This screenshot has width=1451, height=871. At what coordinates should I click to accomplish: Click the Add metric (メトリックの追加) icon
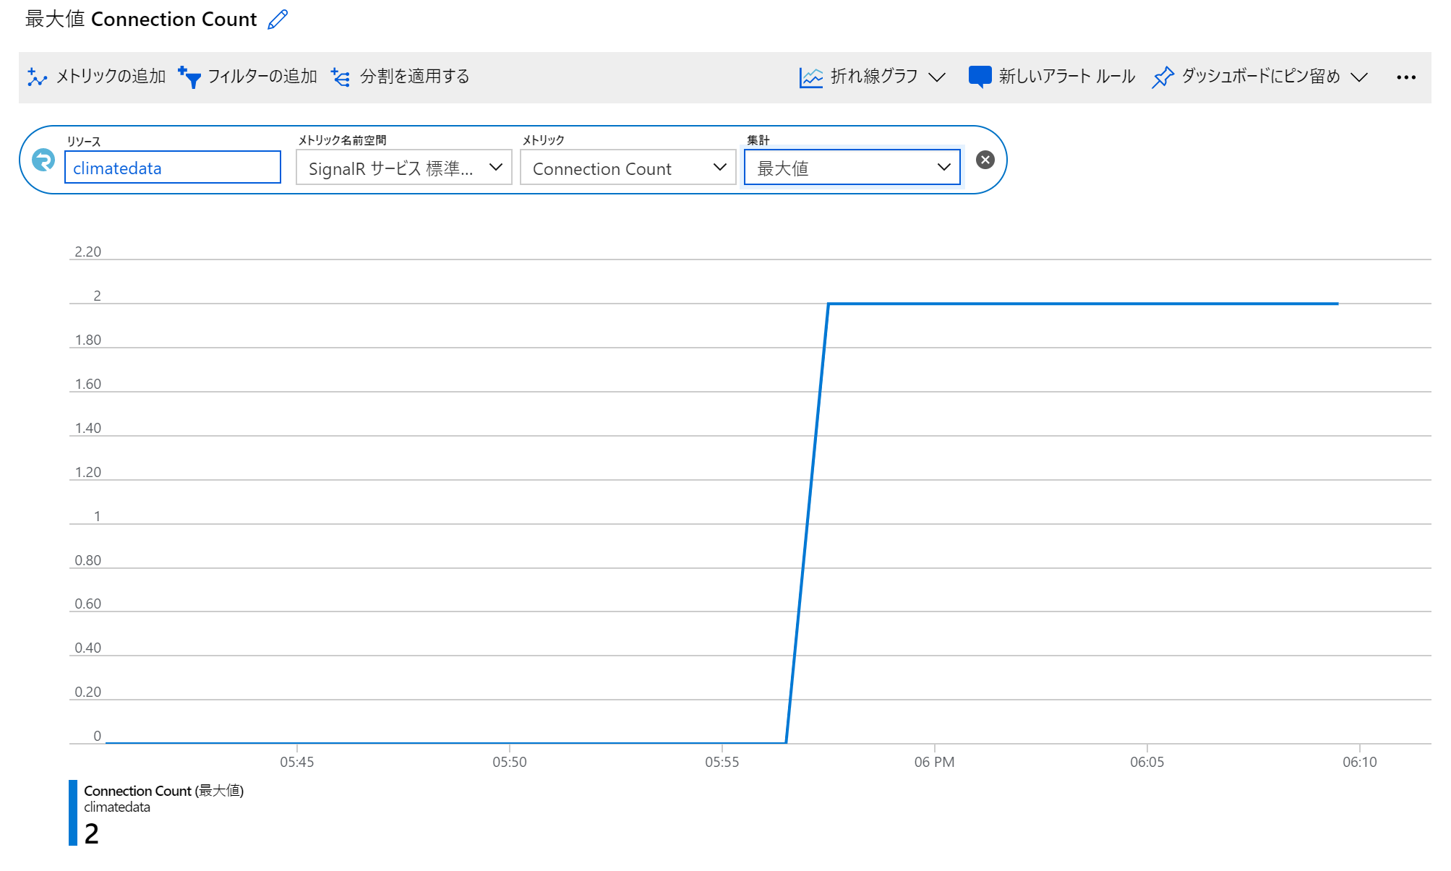[37, 77]
